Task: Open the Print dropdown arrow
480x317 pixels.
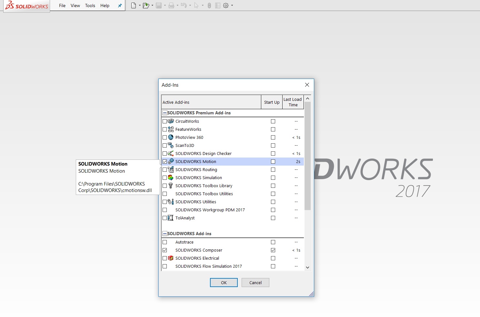Action: tap(177, 5)
